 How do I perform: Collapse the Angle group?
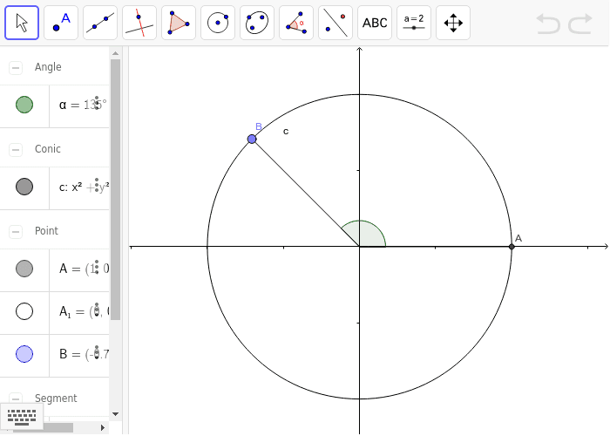16,68
